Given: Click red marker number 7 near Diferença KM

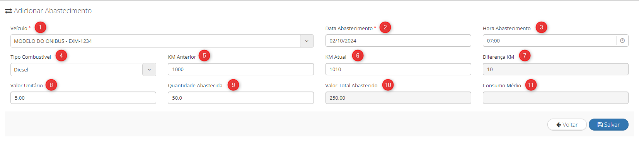Looking at the screenshot, I should tap(525, 56).
